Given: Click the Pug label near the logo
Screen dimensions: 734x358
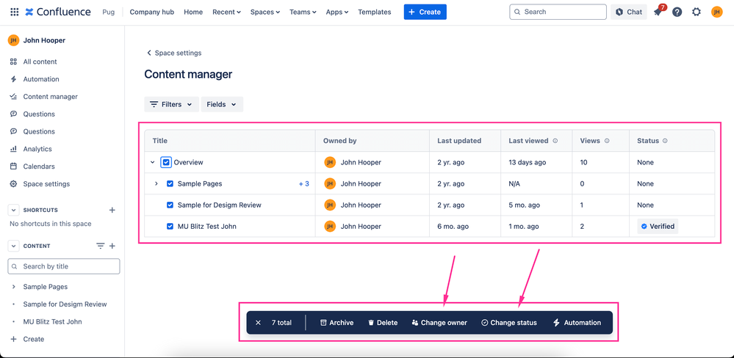Looking at the screenshot, I should coord(108,12).
